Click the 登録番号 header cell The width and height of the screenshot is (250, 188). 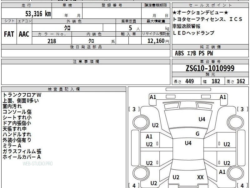point(112,5)
